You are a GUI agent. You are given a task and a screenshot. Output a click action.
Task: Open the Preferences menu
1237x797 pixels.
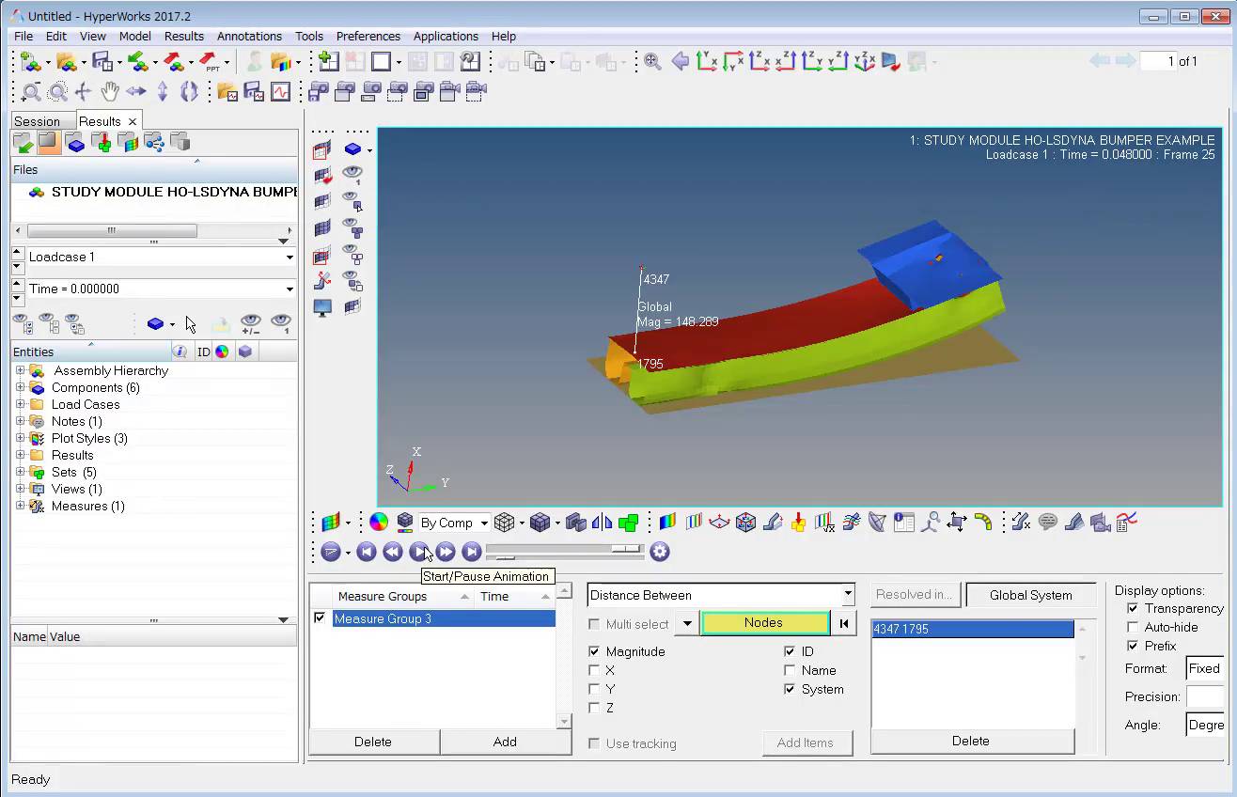(x=368, y=36)
